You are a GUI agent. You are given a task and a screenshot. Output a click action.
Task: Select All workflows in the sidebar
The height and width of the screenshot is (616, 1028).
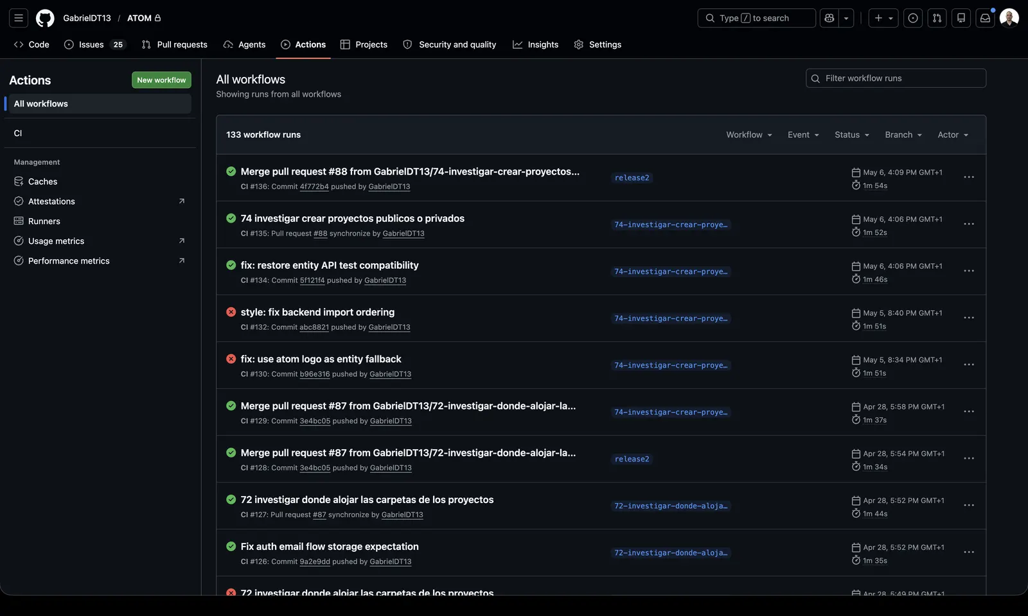pyautogui.click(x=100, y=104)
